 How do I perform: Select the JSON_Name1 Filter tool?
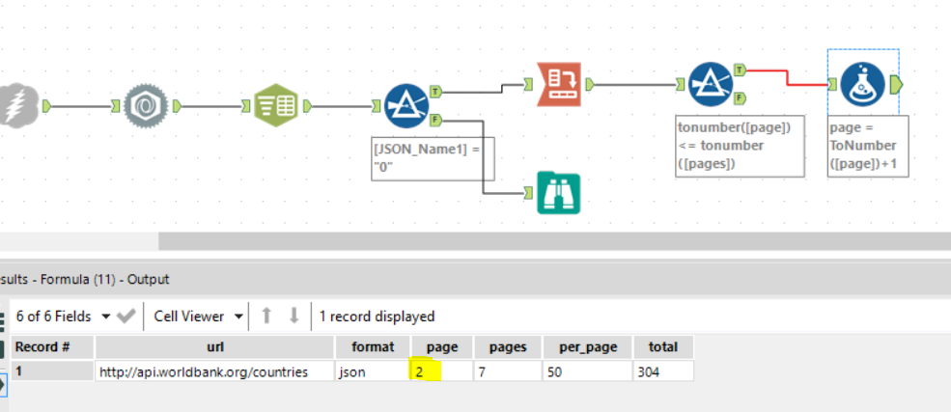pos(407,106)
